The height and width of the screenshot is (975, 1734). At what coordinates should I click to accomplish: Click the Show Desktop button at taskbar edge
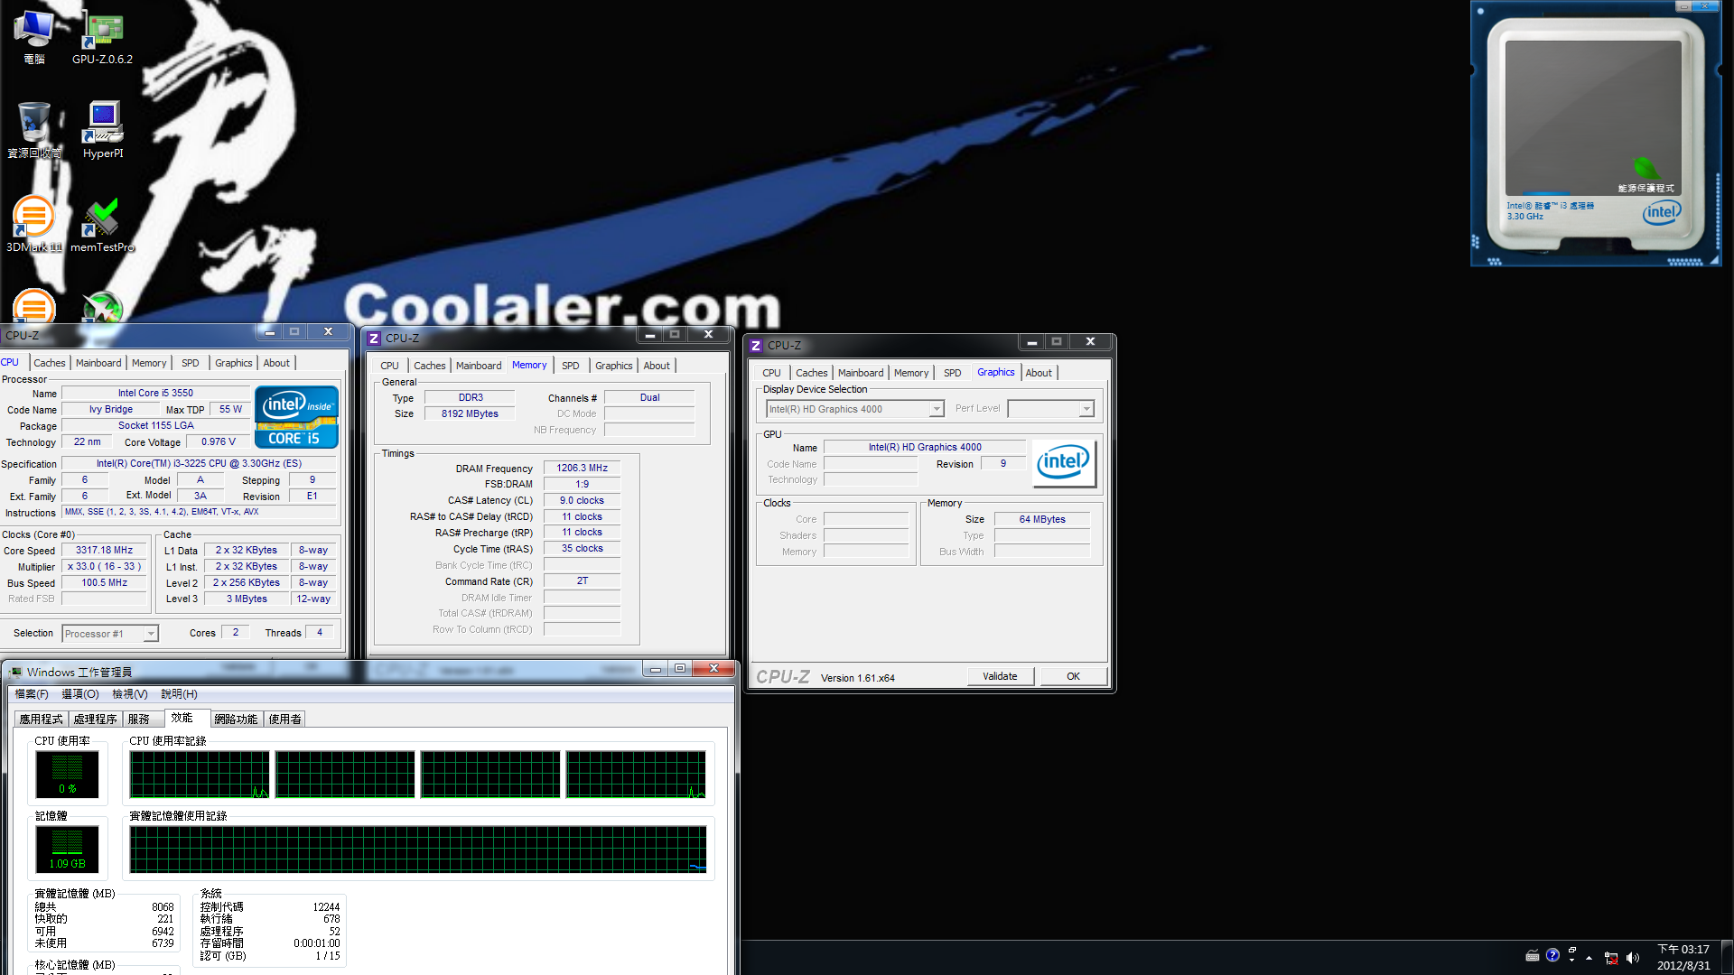(x=1727, y=957)
